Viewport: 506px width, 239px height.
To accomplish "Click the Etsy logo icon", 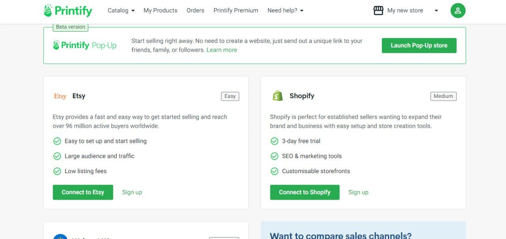I will (60, 96).
